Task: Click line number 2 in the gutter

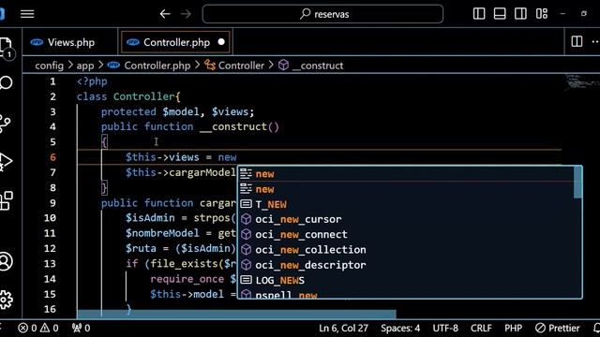Action: pyautogui.click(x=52, y=96)
